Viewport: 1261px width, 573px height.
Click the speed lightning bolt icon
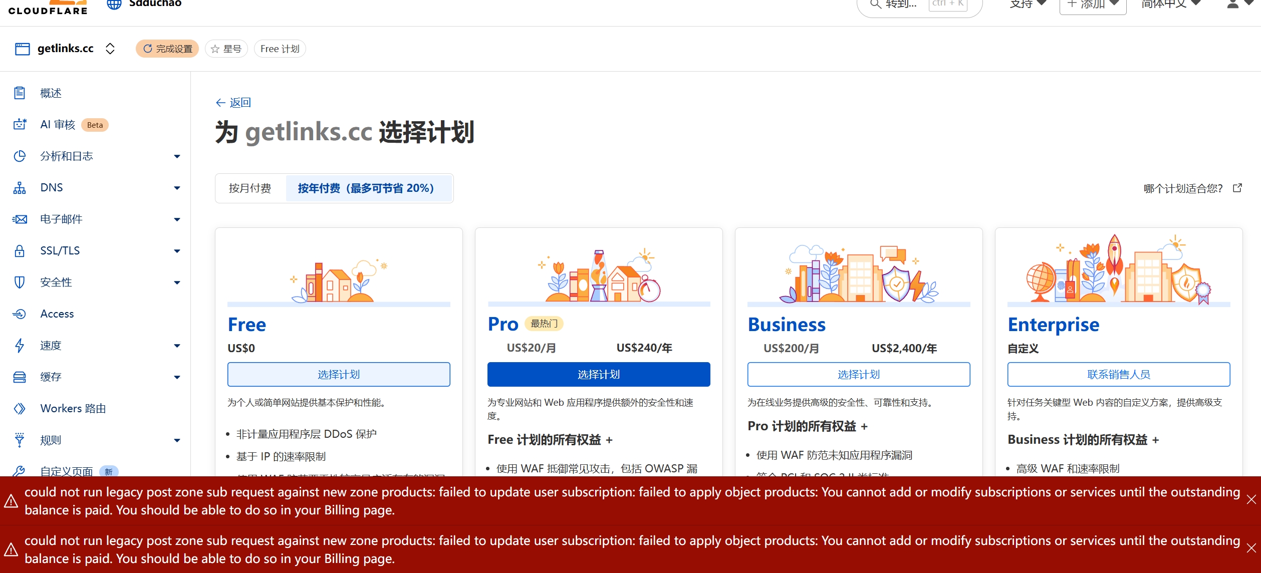(x=20, y=346)
